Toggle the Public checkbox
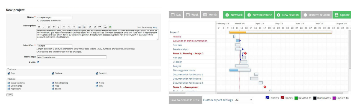The height and width of the screenshot is (112, 354). coord(38,62)
